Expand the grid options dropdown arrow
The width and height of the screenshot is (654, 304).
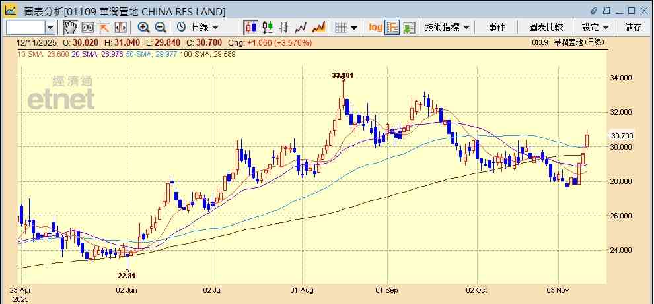354,28
